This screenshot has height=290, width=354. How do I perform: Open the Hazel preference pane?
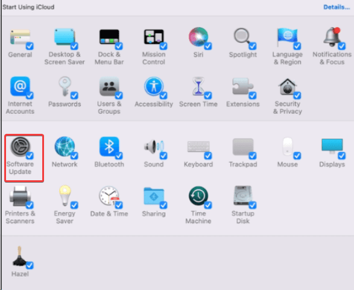[x=20, y=256]
